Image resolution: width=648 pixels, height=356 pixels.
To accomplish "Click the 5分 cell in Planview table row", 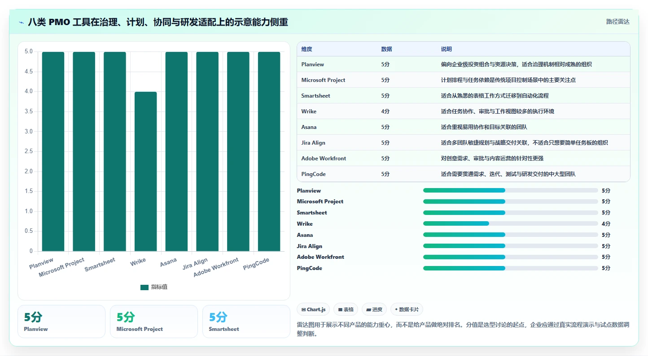I will [385, 64].
